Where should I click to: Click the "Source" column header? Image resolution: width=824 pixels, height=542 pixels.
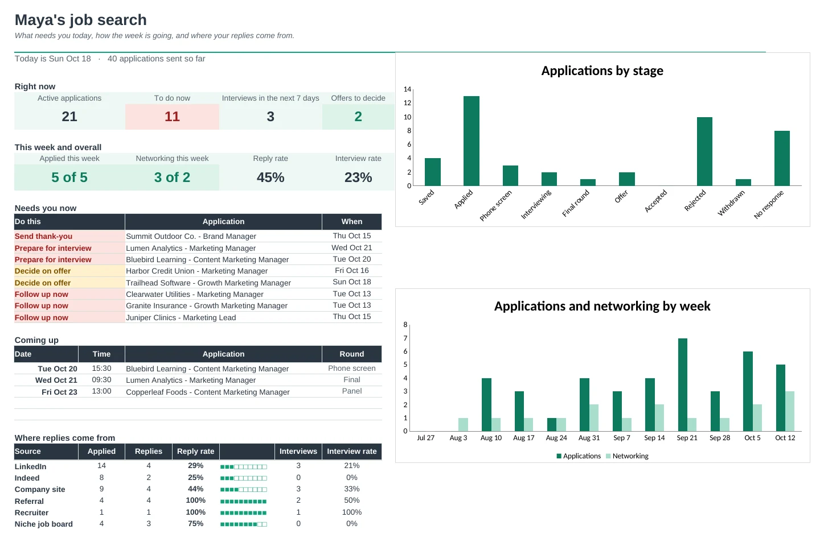pos(46,451)
